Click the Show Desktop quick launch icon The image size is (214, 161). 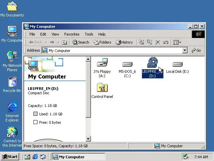pyautogui.click(x=27, y=157)
